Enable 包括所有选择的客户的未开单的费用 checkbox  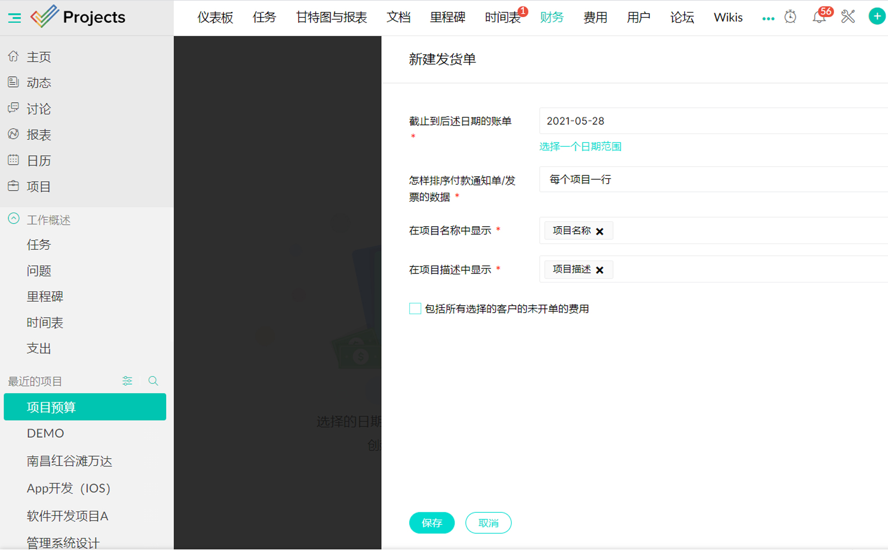(x=415, y=309)
